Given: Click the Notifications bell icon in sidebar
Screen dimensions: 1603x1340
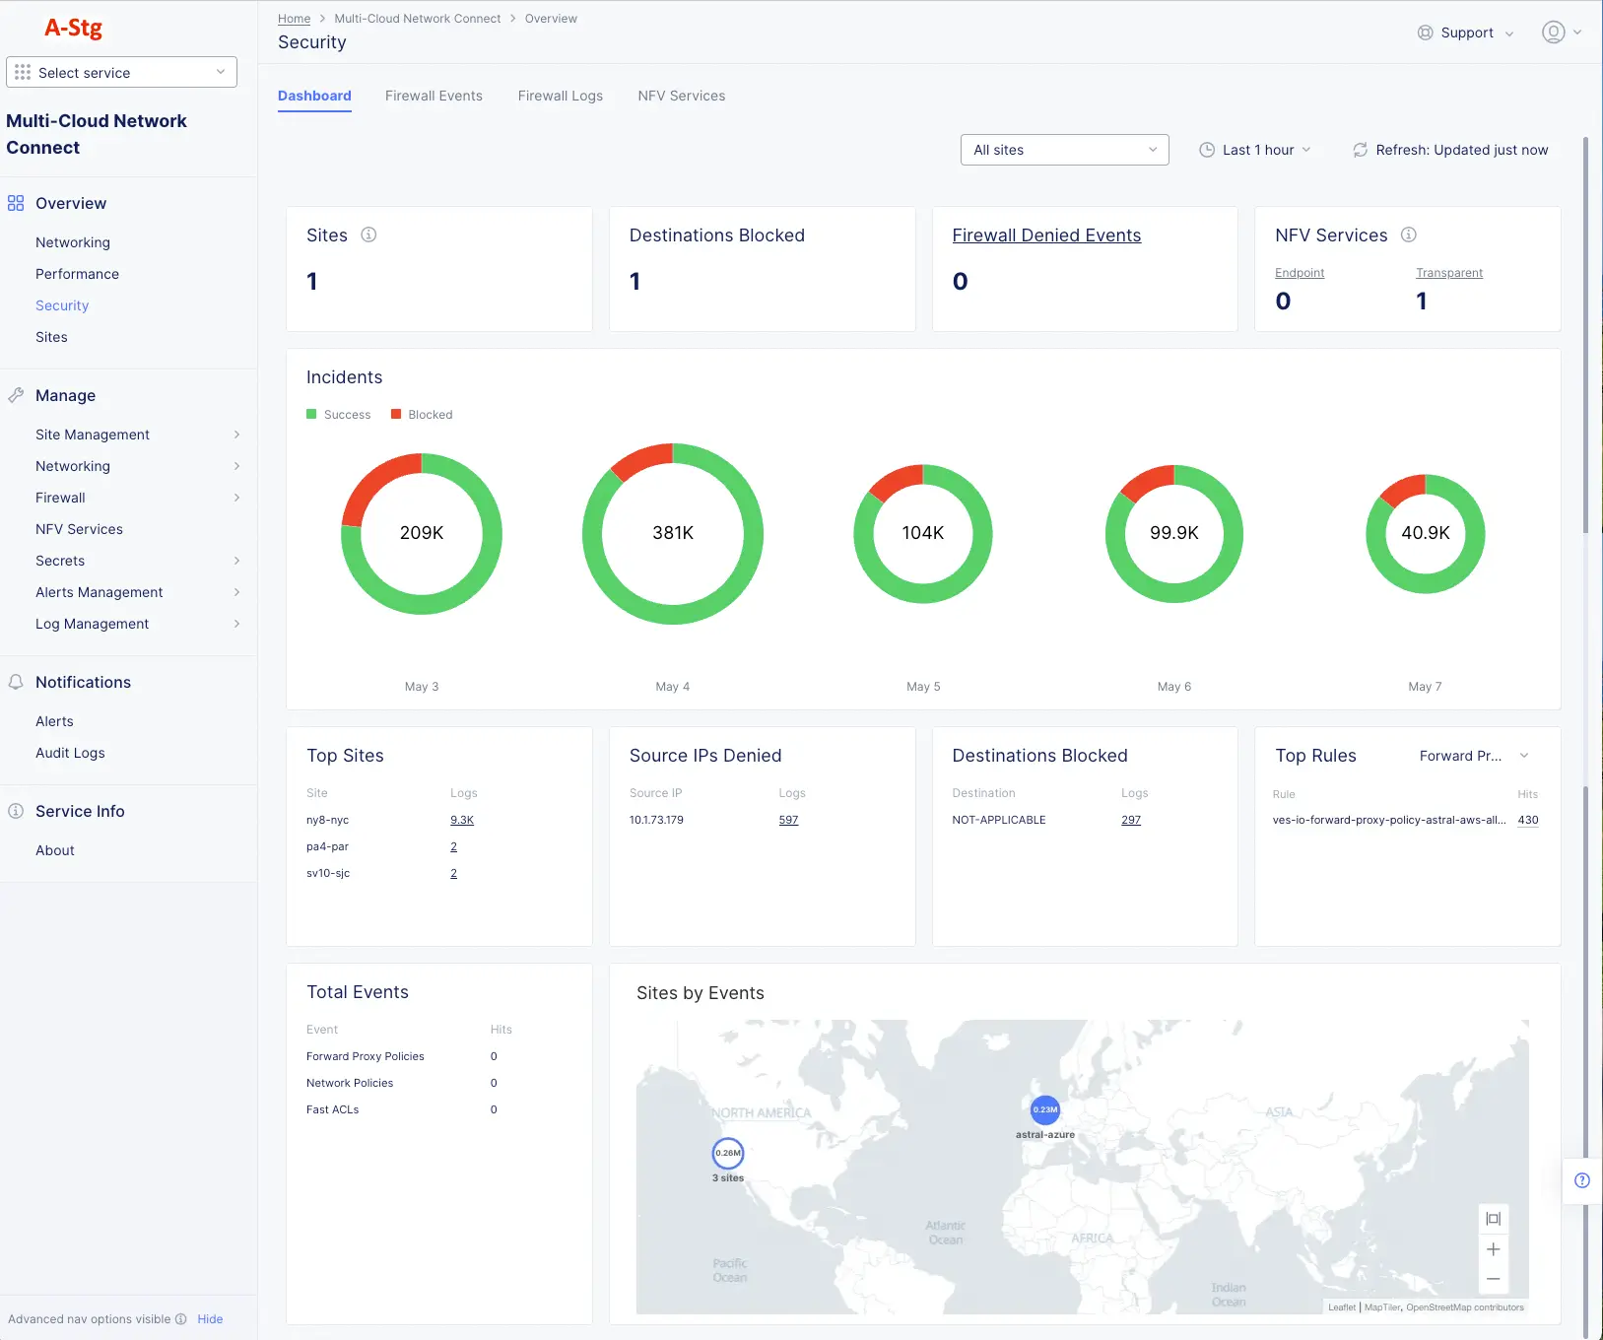Looking at the screenshot, I should coord(15,681).
